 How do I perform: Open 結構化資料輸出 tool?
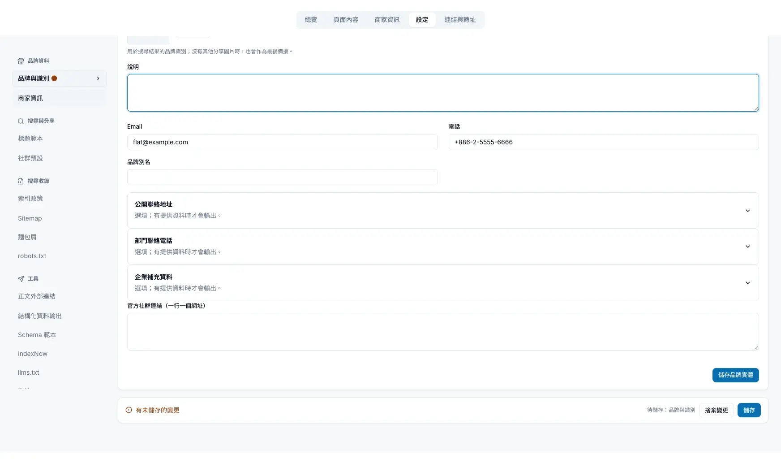(x=59, y=316)
